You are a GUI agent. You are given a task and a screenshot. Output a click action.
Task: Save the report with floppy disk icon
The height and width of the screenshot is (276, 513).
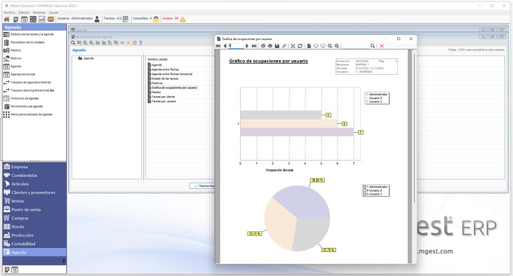pyautogui.click(x=277, y=46)
